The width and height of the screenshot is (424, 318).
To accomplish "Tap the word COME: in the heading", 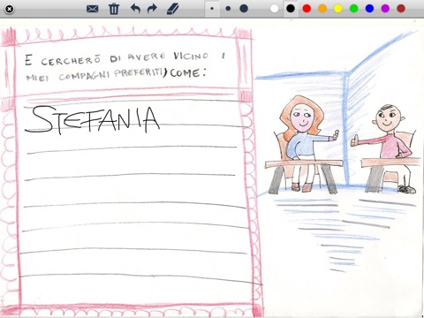I will (187, 73).
